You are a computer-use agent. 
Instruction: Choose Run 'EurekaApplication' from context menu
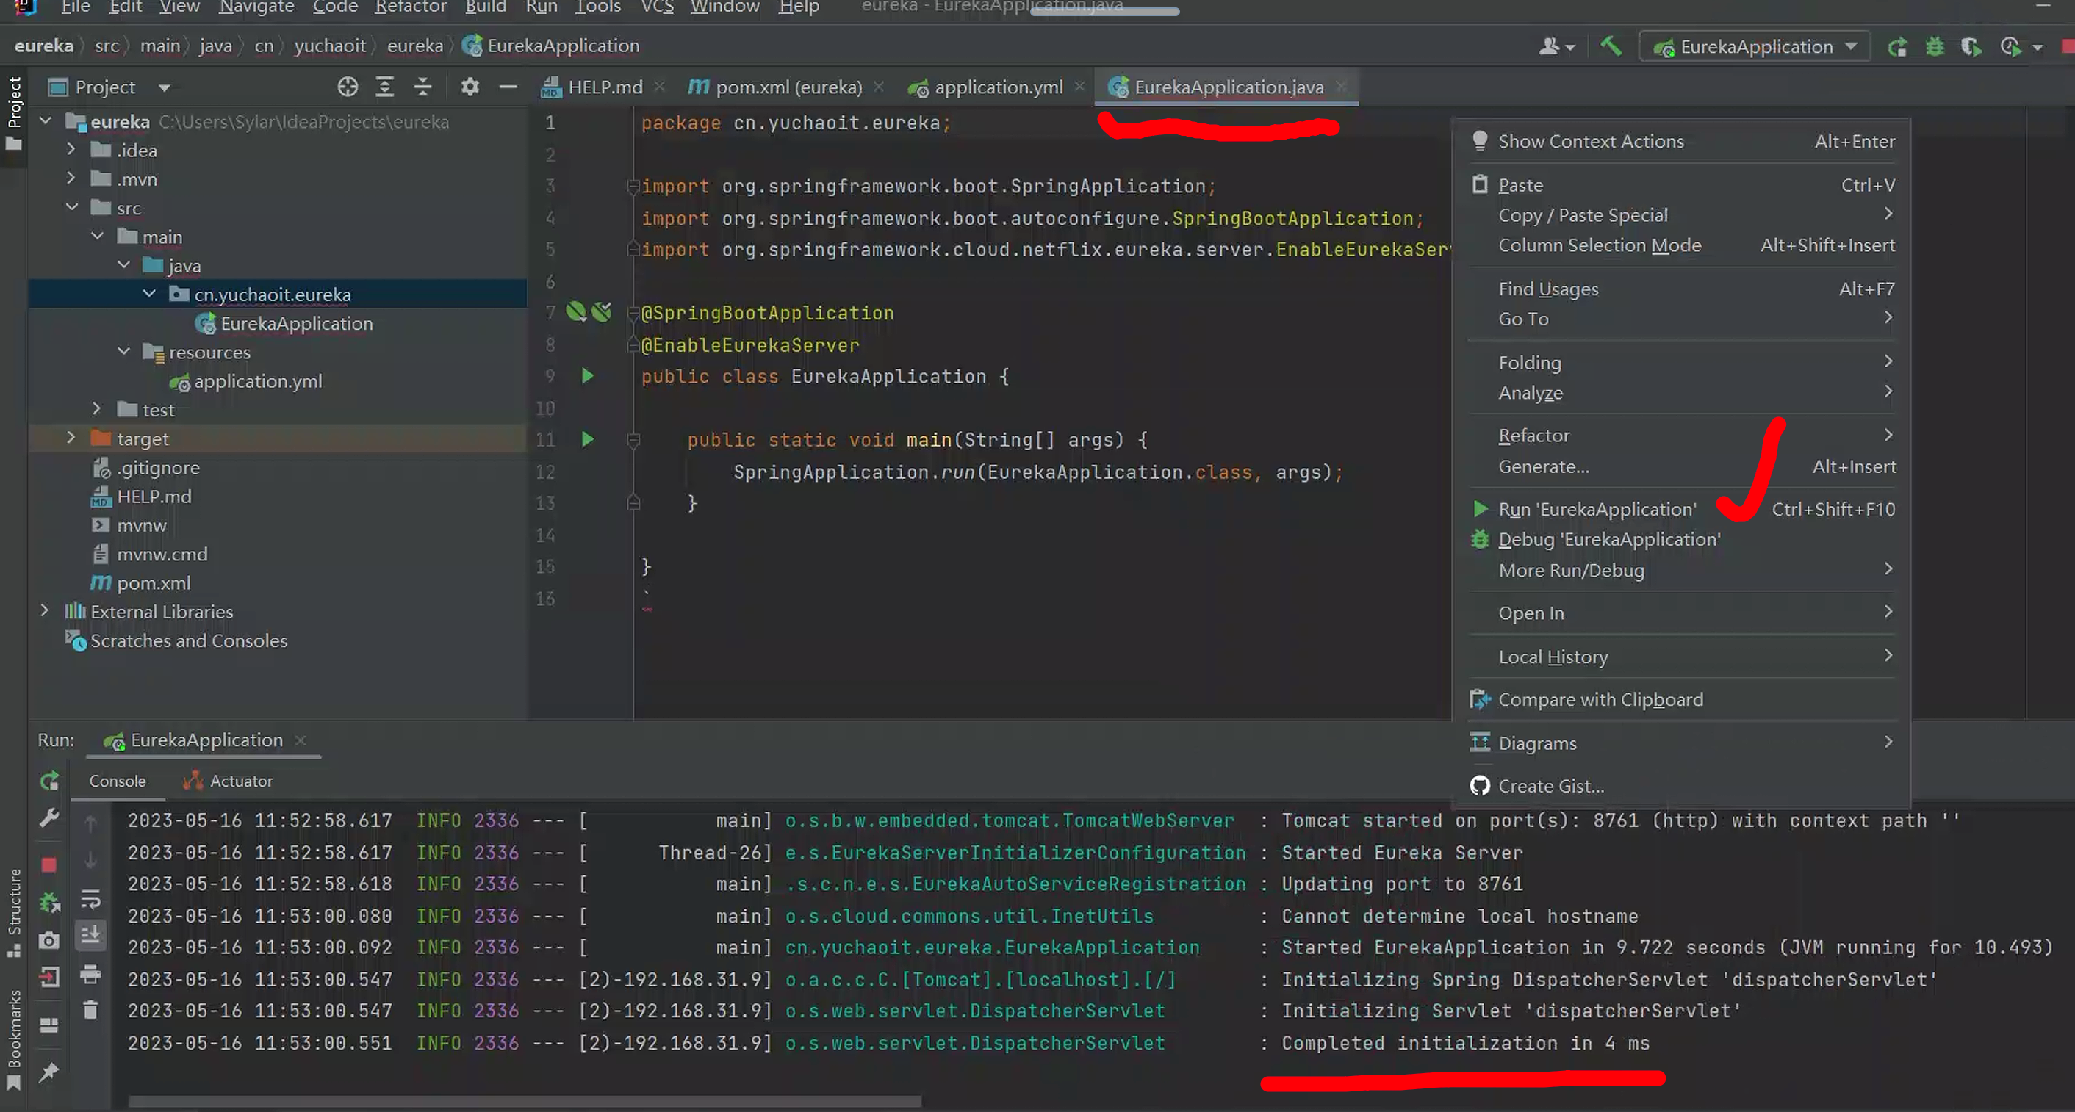(x=1597, y=509)
